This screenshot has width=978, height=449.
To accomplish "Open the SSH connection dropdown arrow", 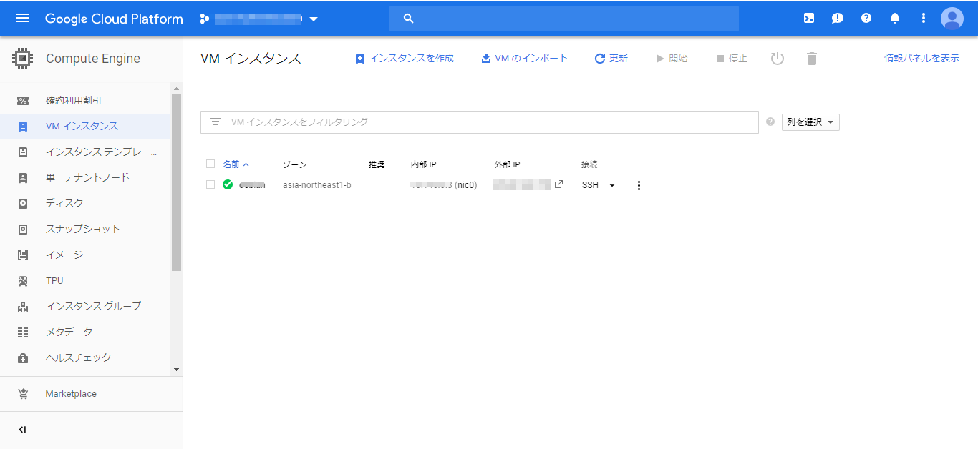I will tap(611, 184).
